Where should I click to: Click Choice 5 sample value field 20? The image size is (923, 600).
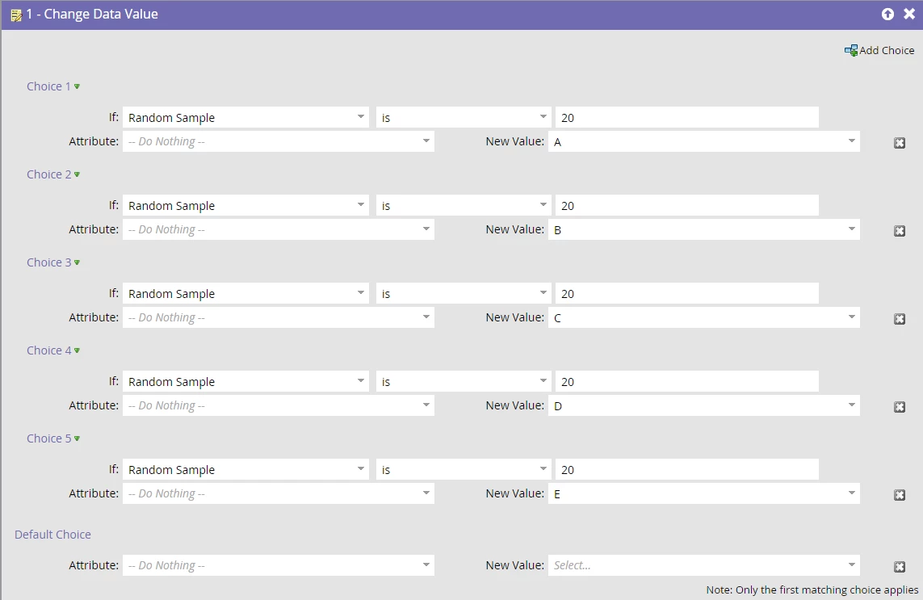(687, 469)
